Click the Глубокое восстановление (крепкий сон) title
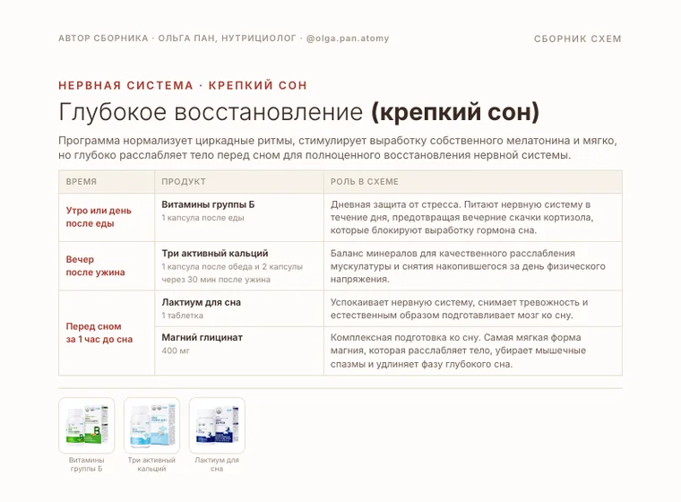Viewport: 681px width, 502px height. (298, 112)
